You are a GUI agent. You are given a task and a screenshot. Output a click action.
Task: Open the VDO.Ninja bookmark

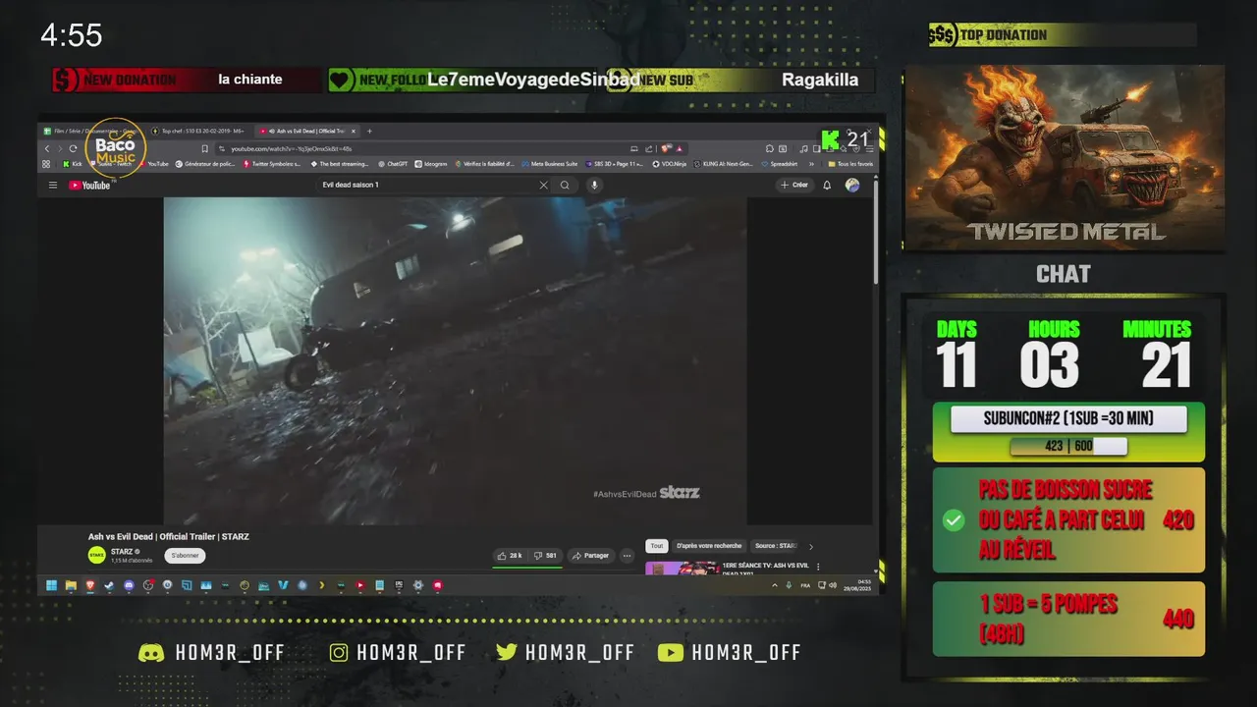click(669, 164)
